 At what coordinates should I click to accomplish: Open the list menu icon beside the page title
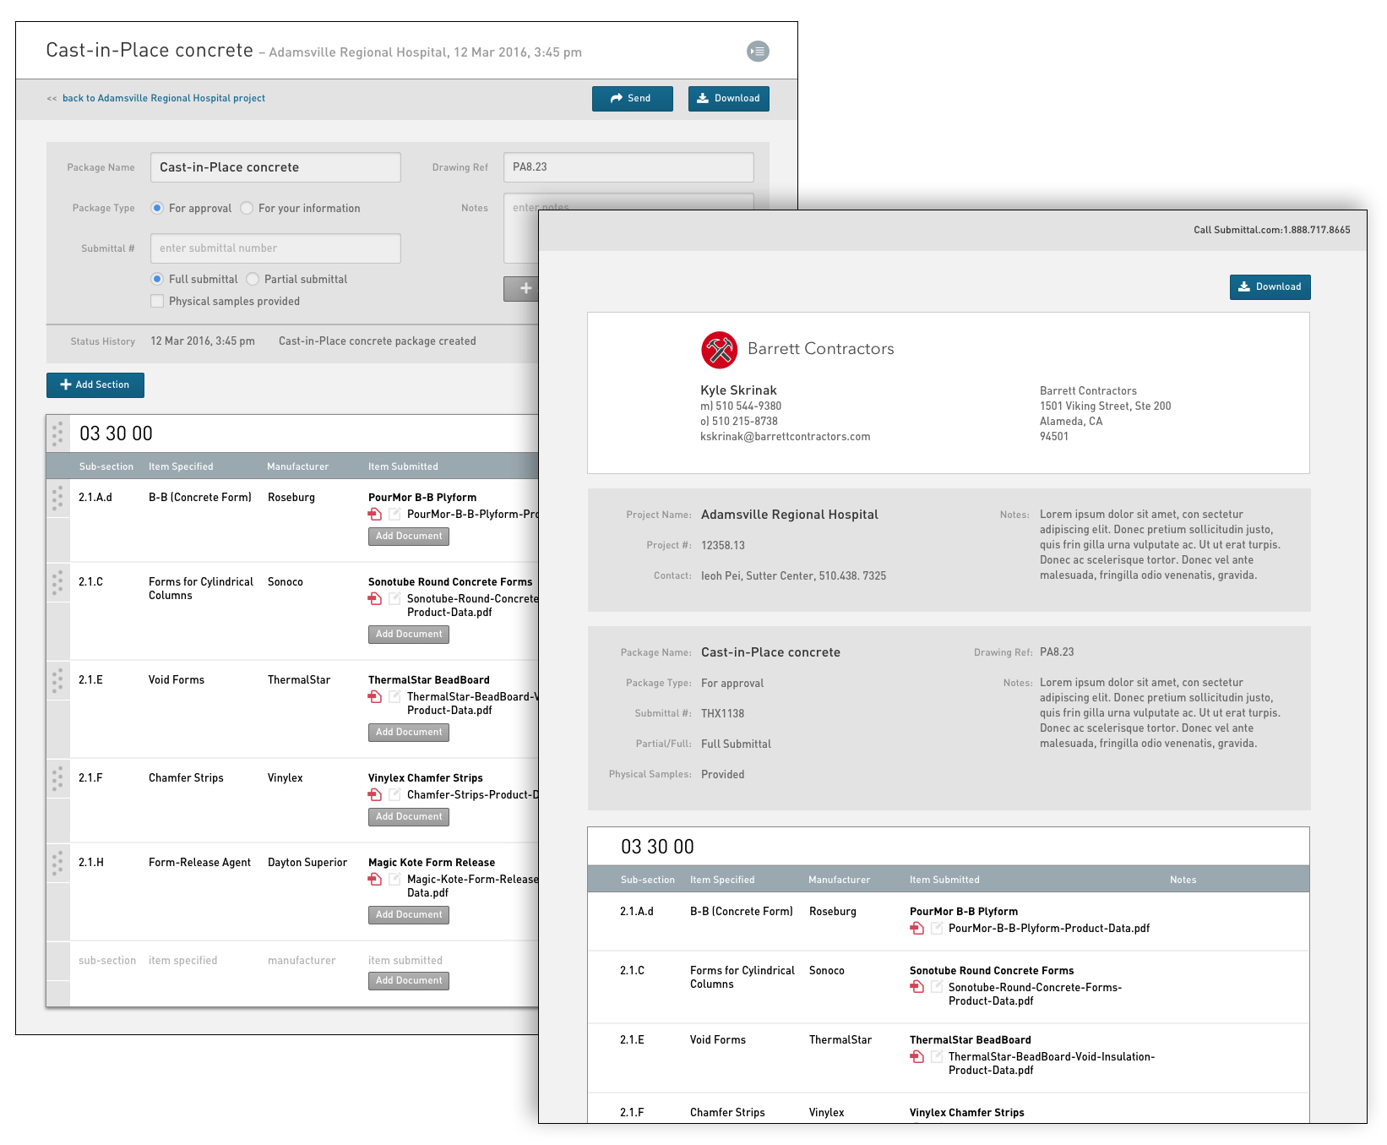click(758, 52)
